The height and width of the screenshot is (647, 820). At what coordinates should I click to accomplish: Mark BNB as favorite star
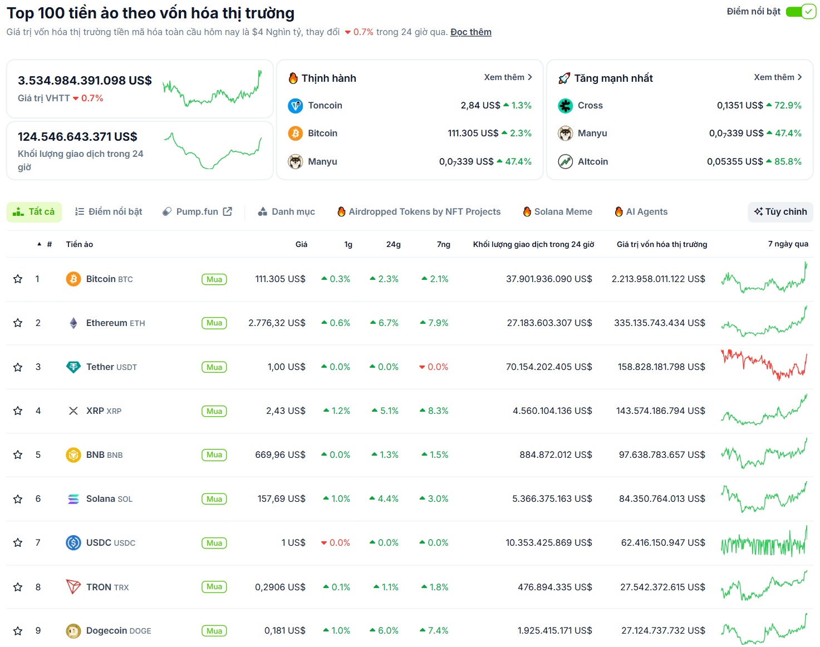coord(18,455)
